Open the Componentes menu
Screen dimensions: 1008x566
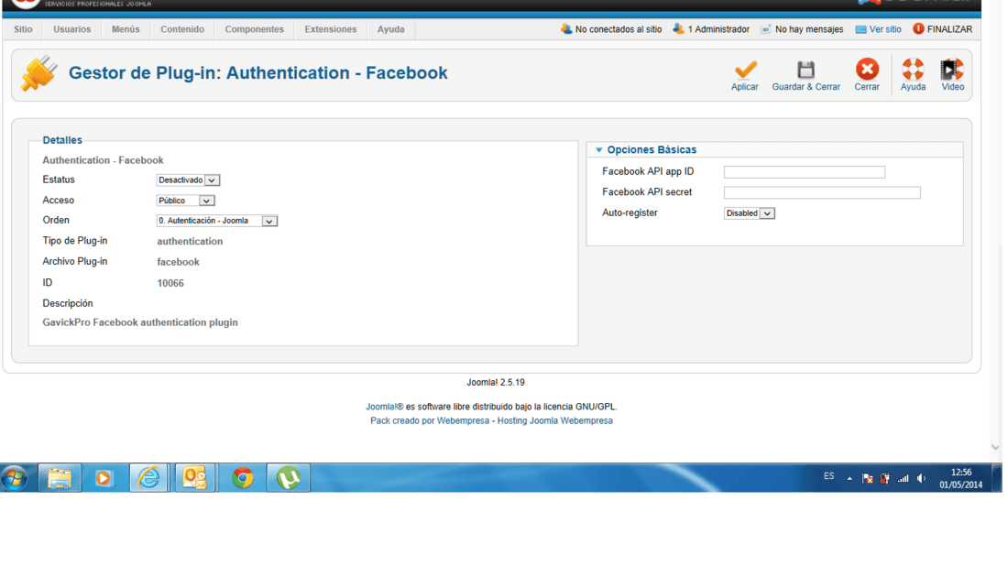click(255, 29)
